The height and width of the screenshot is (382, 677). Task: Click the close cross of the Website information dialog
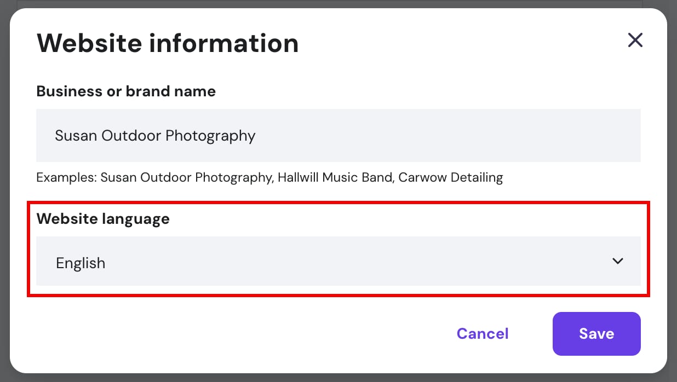pos(635,40)
